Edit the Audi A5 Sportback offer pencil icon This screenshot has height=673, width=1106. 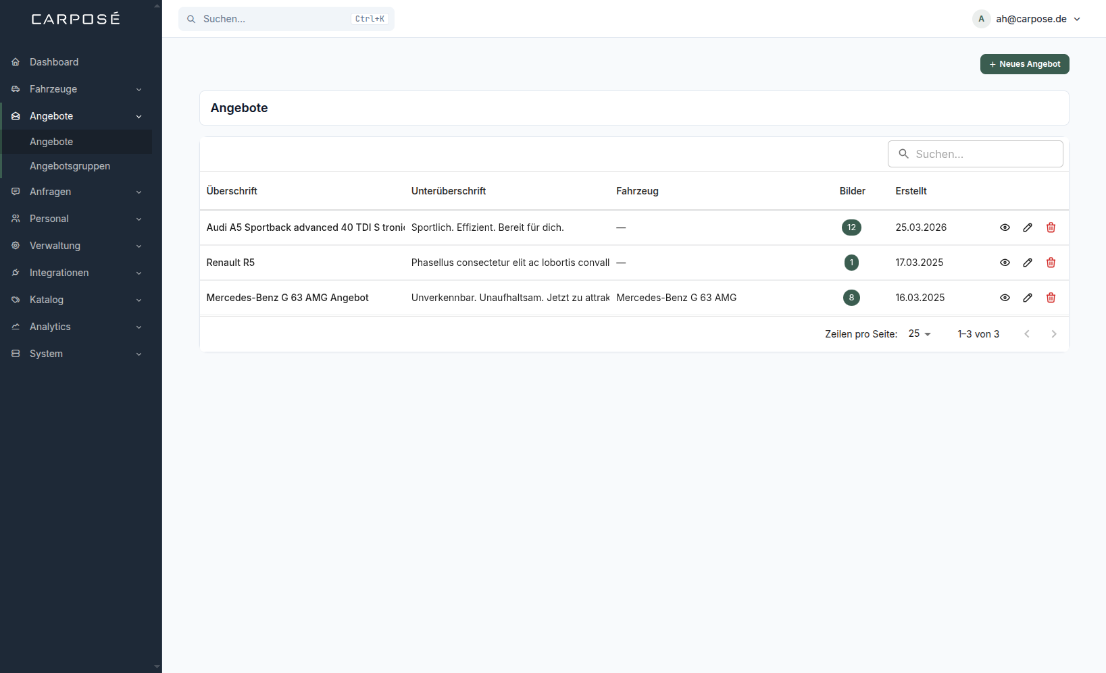(x=1028, y=227)
